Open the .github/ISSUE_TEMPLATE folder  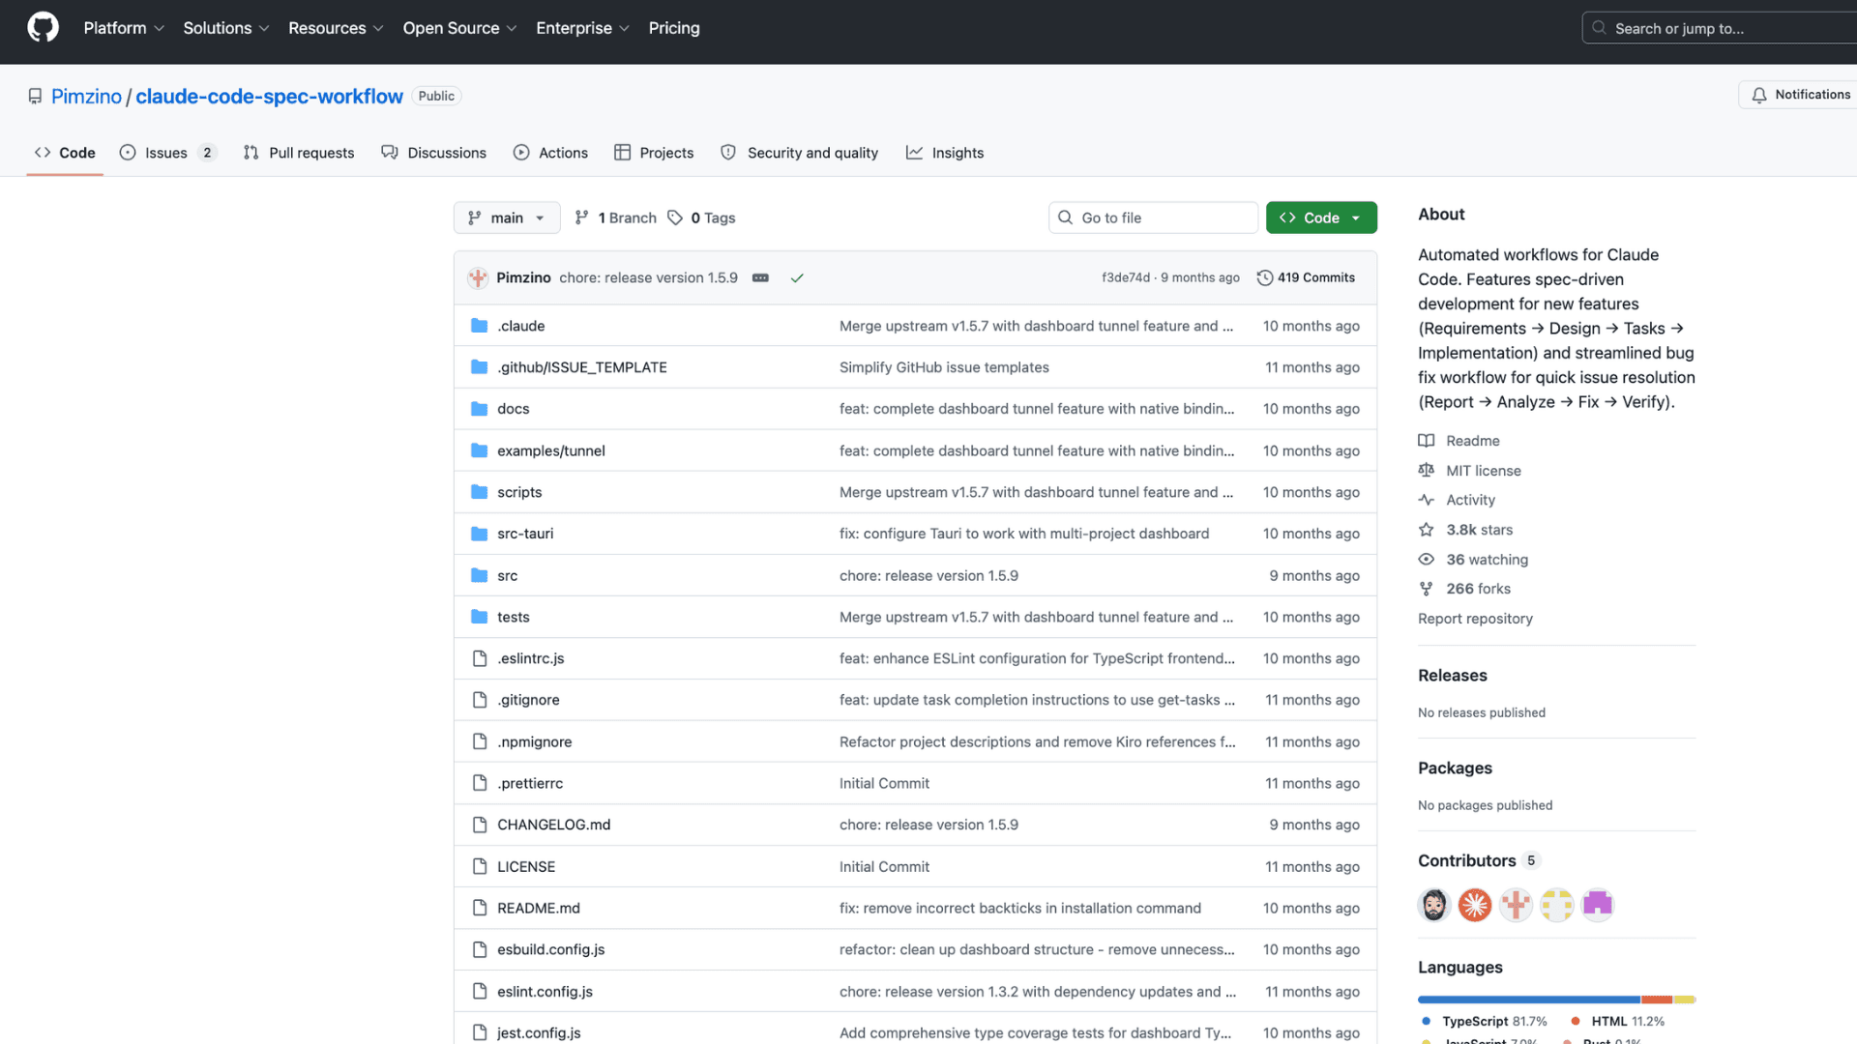582,367
